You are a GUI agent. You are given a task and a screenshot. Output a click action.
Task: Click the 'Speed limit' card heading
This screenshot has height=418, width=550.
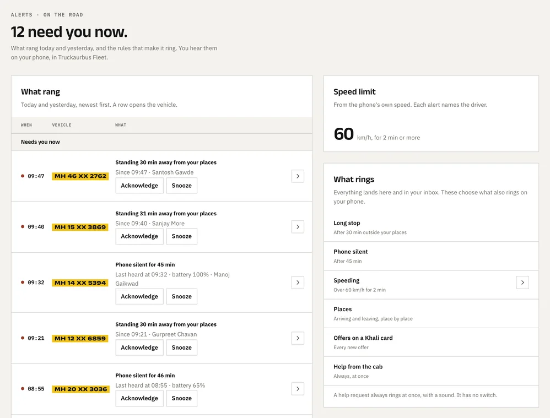[x=354, y=92]
